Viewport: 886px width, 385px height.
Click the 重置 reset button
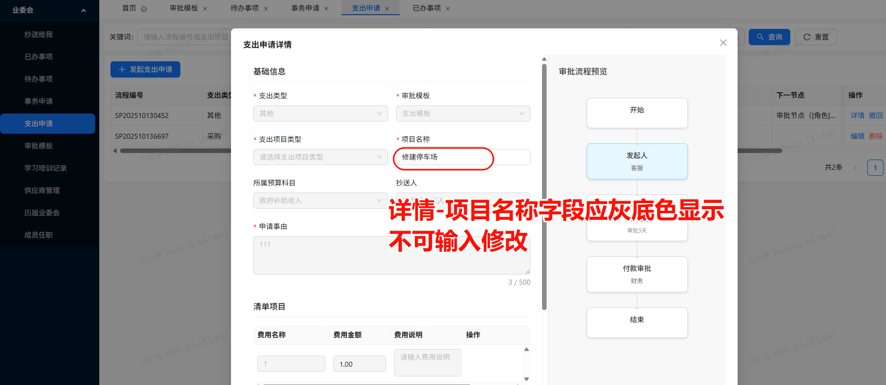816,37
